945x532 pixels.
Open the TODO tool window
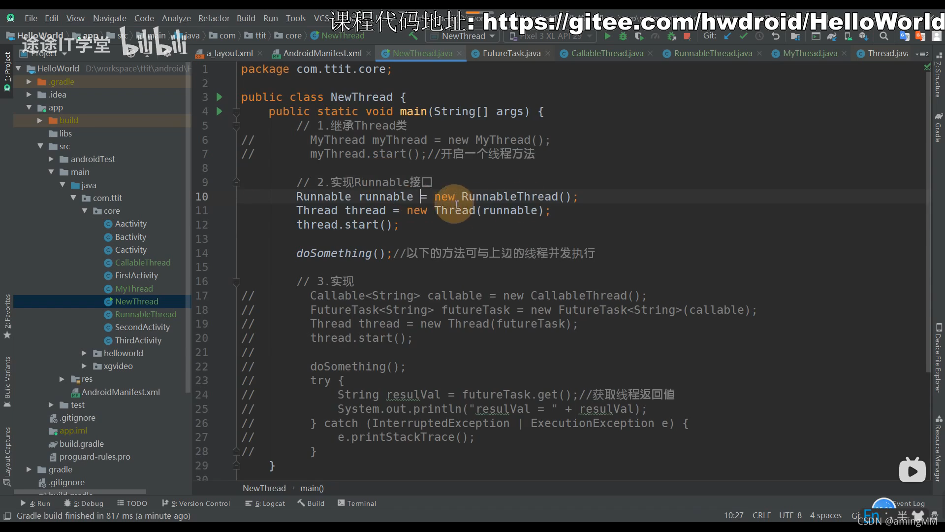[132, 503]
